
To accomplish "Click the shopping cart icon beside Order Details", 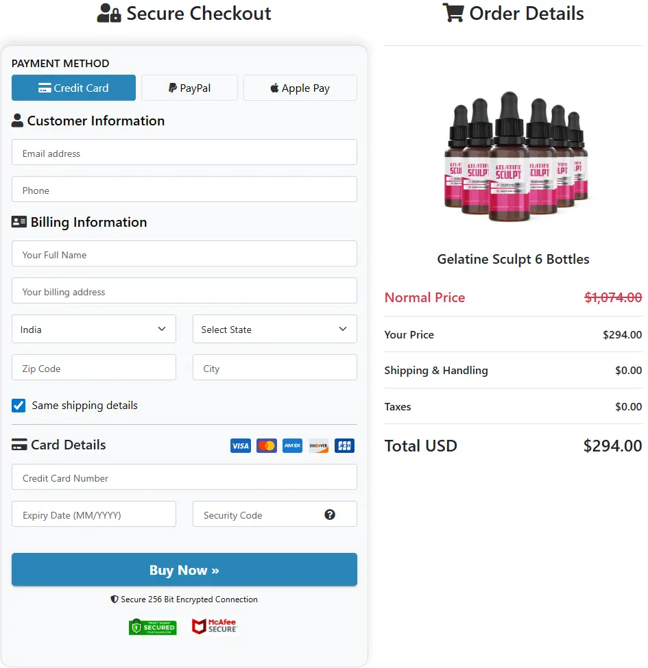I will 453,12.
